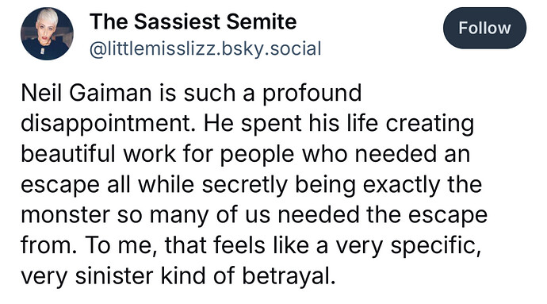Click the display name The Sassiest Semite

tap(193, 21)
